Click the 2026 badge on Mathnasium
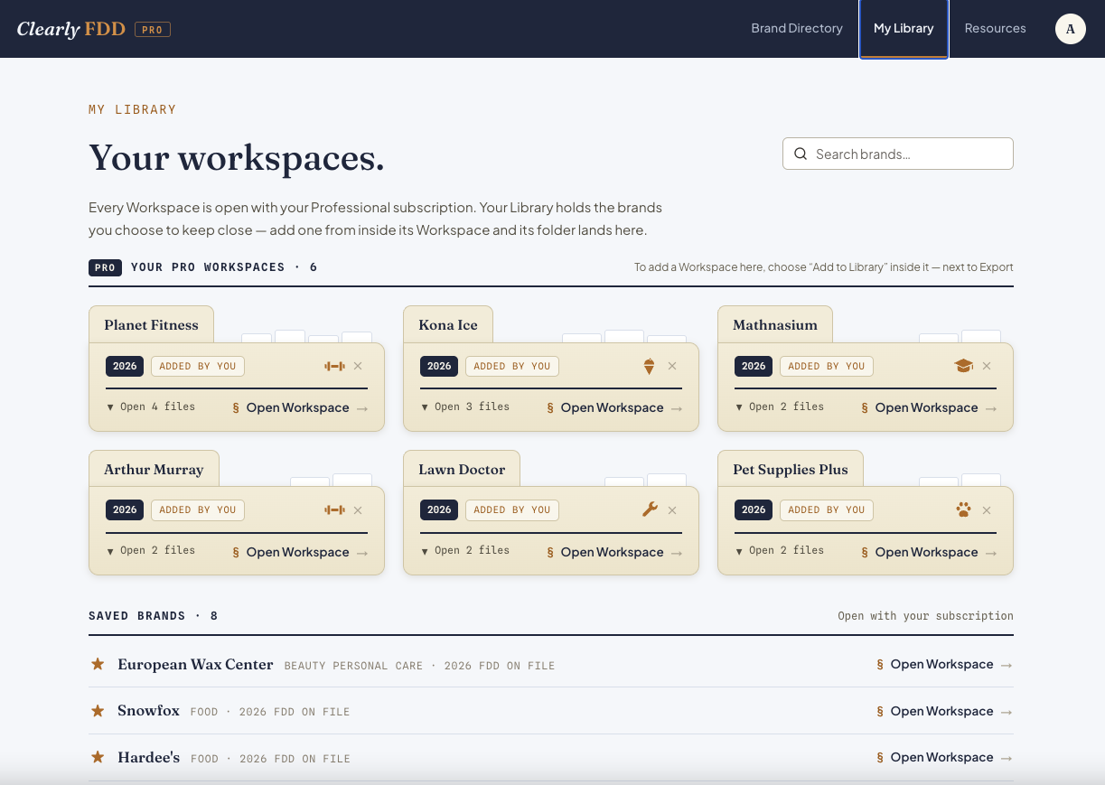This screenshot has height=785, width=1105. click(x=754, y=366)
